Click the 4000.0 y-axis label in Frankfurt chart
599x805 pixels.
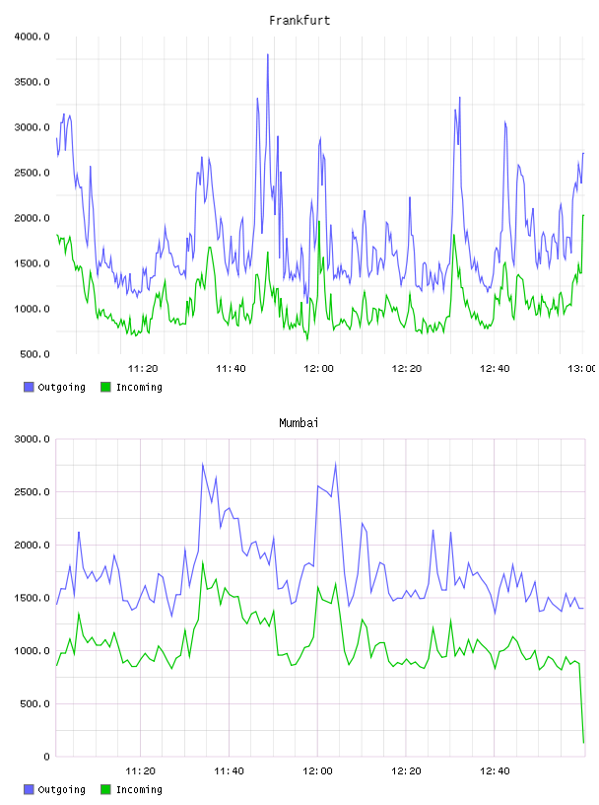(32, 37)
